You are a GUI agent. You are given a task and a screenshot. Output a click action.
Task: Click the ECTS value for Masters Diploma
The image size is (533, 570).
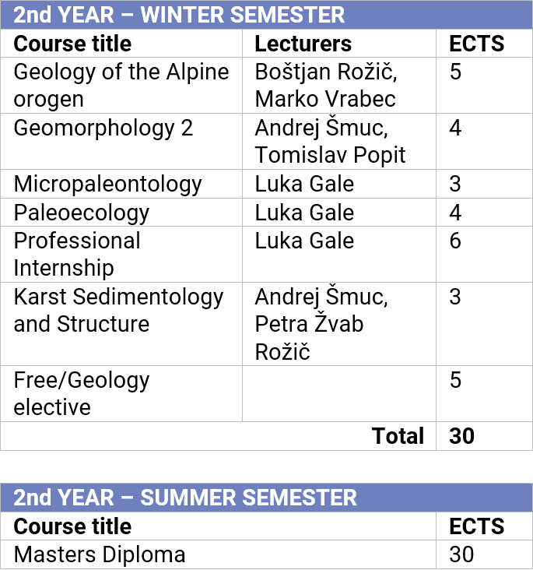pyautogui.click(x=461, y=554)
